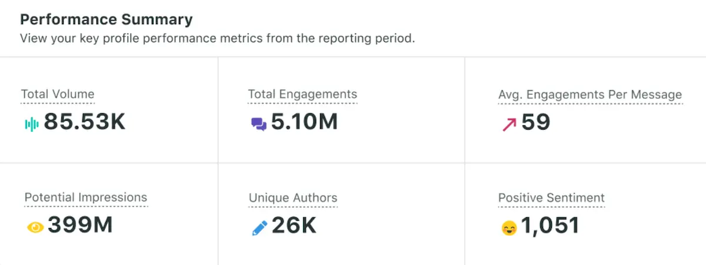Click the pink upward arrow icon
The height and width of the screenshot is (265, 706).
coord(509,124)
